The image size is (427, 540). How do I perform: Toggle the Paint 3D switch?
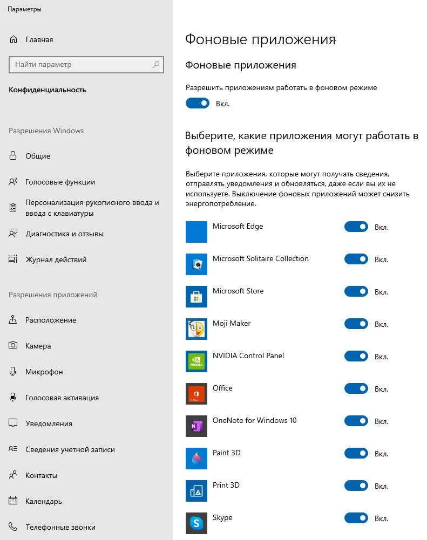[x=356, y=453]
